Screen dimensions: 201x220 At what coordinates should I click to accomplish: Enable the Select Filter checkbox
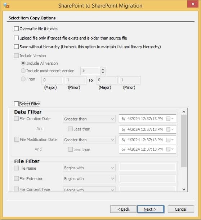[x=16, y=104]
